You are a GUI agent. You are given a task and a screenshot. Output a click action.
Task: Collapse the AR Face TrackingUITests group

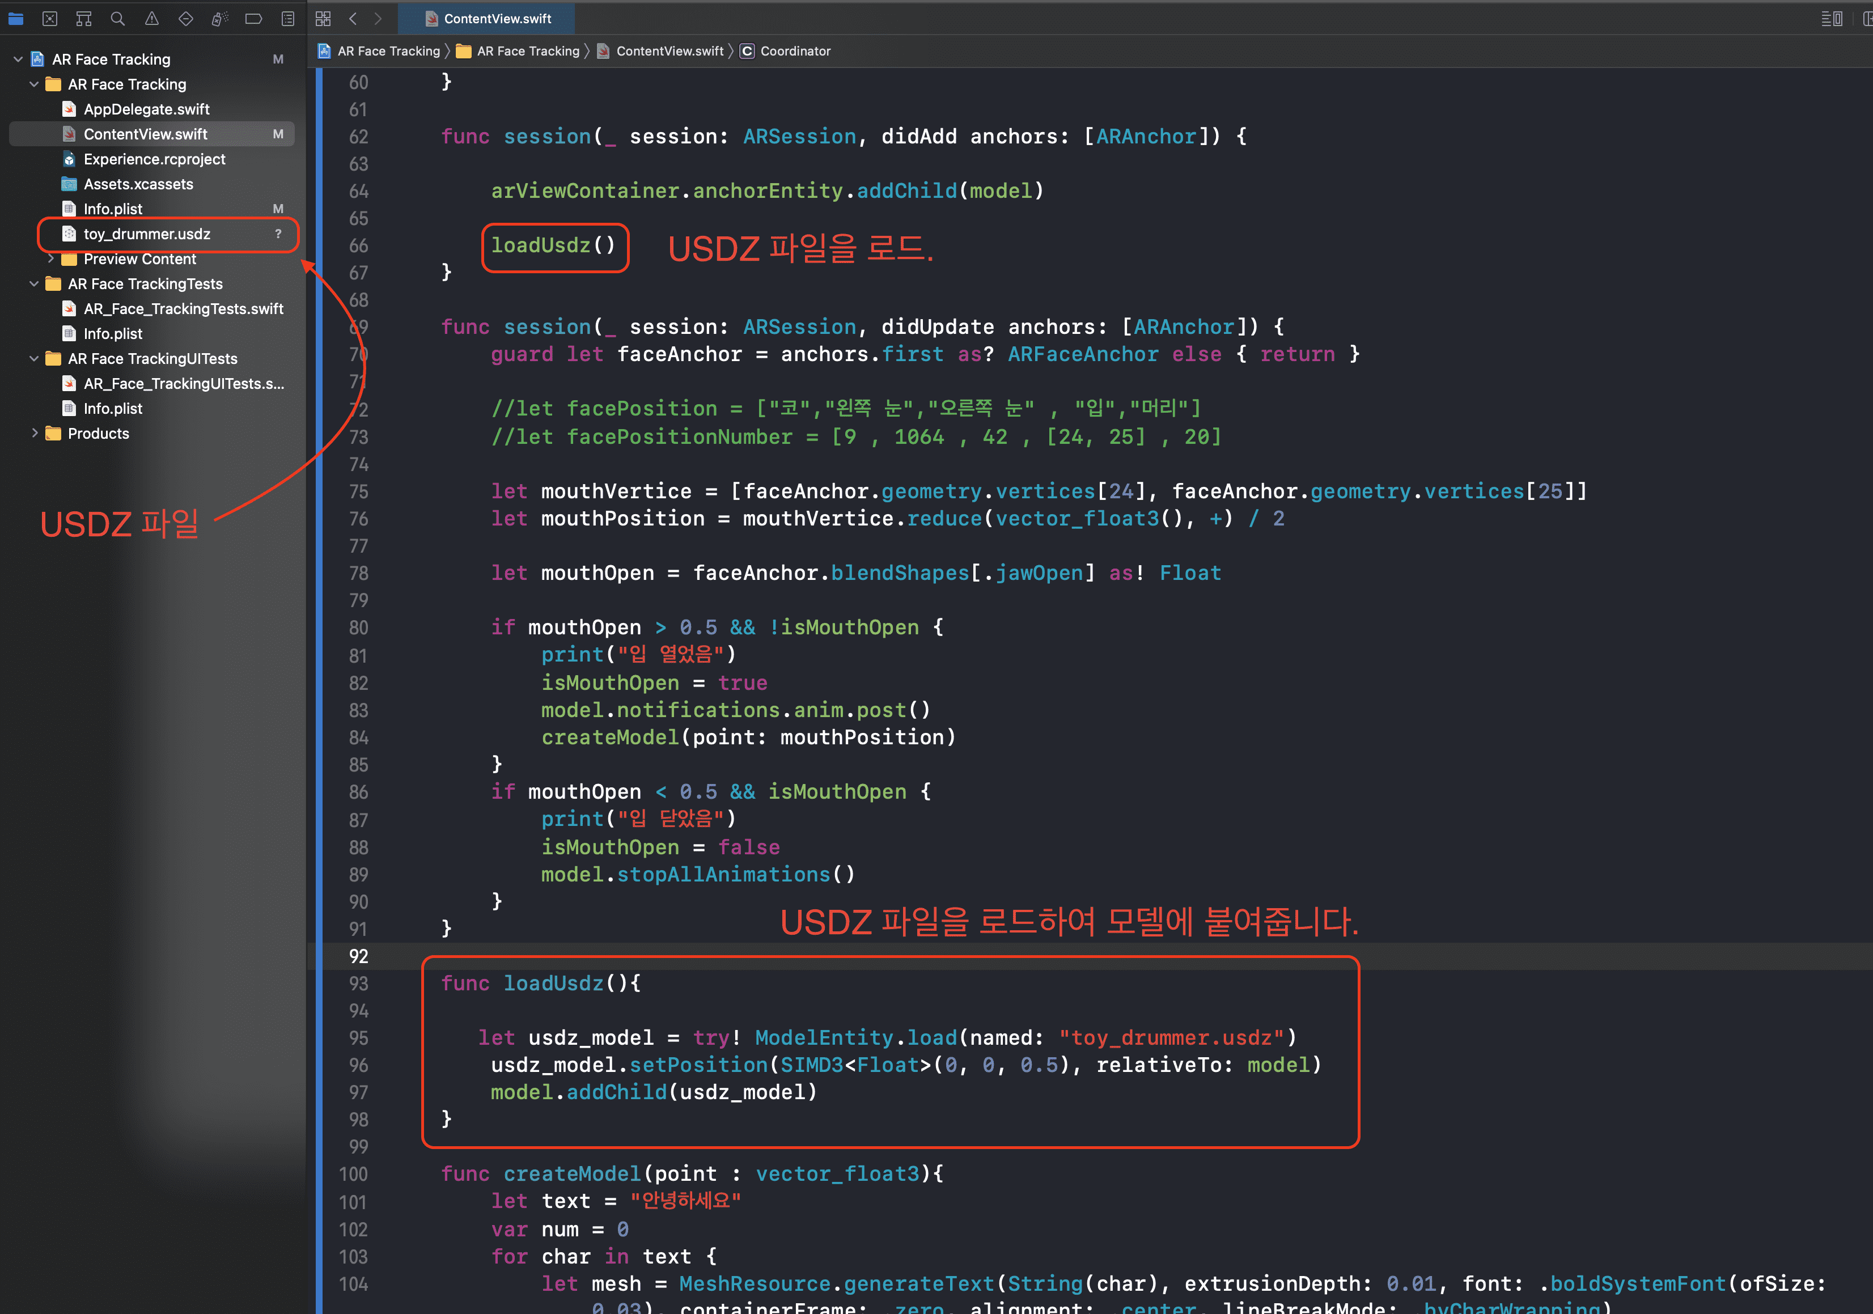(34, 358)
